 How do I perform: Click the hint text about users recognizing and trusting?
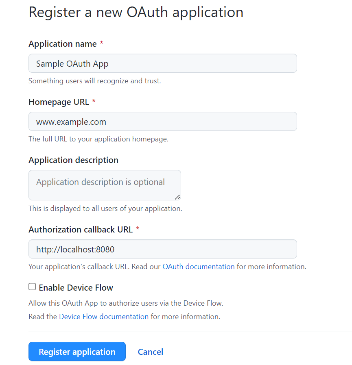tap(95, 81)
